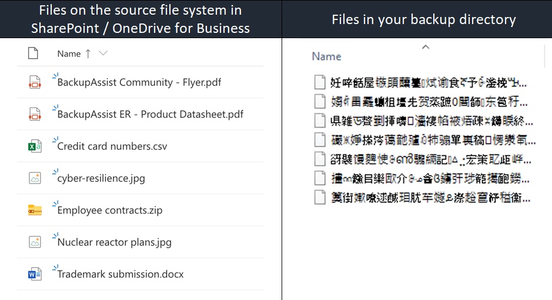Image resolution: width=552 pixels, height=300 pixels.
Task: Click file type column header icon
Action: 33,53
